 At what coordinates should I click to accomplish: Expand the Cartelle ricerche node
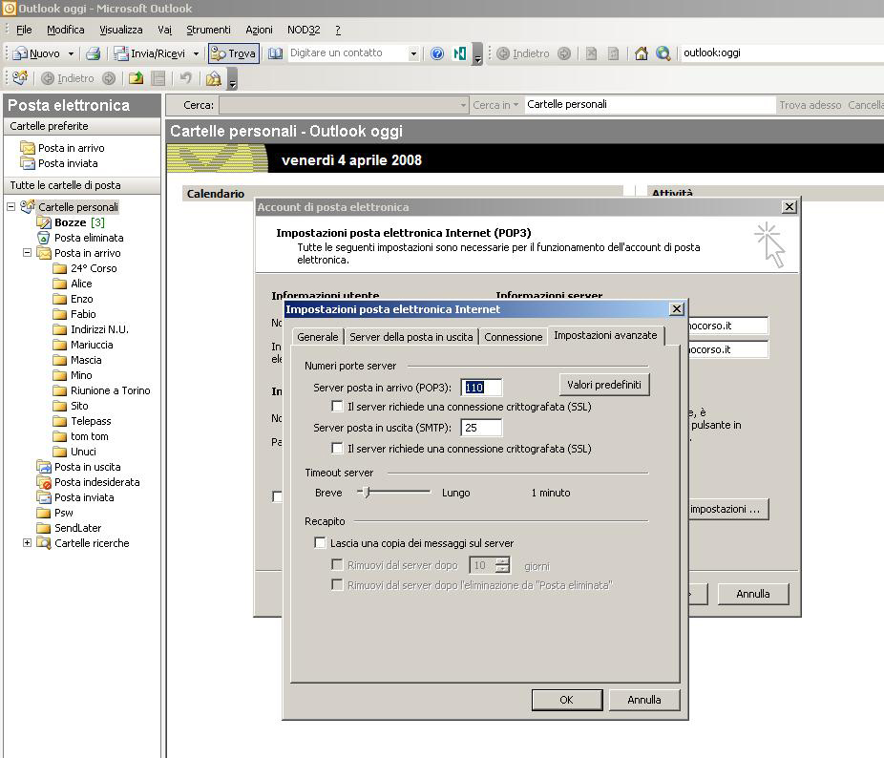27,542
